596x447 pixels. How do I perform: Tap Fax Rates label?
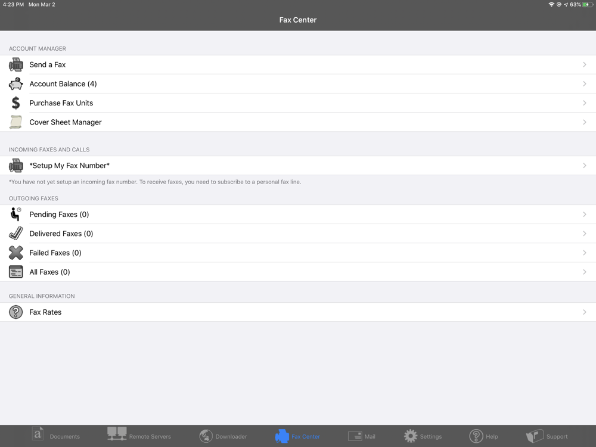(x=45, y=312)
